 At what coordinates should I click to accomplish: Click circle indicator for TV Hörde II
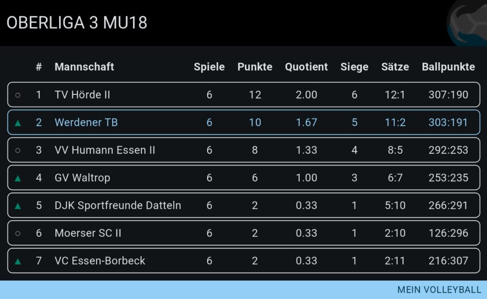(18, 95)
